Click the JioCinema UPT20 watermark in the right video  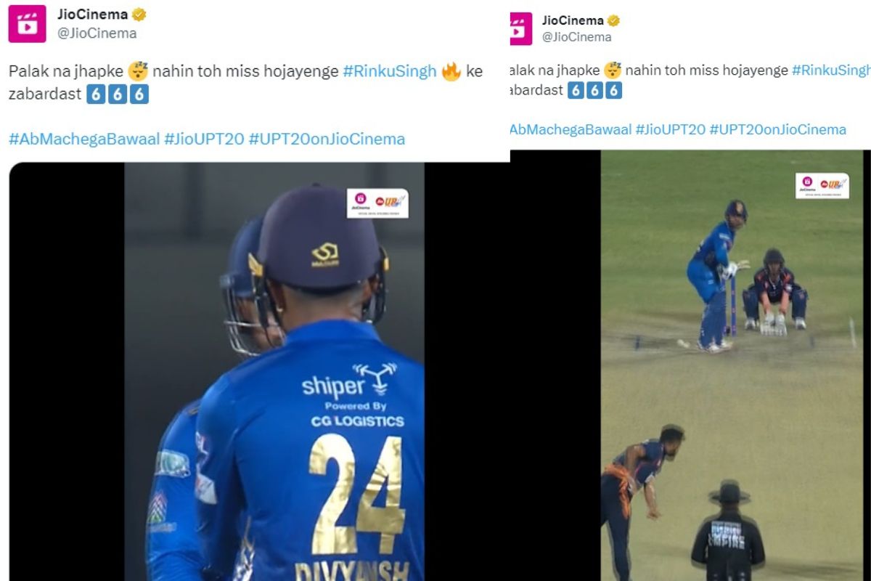click(x=822, y=185)
